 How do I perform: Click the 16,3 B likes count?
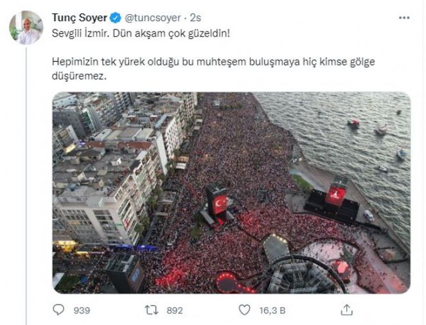[272, 310]
